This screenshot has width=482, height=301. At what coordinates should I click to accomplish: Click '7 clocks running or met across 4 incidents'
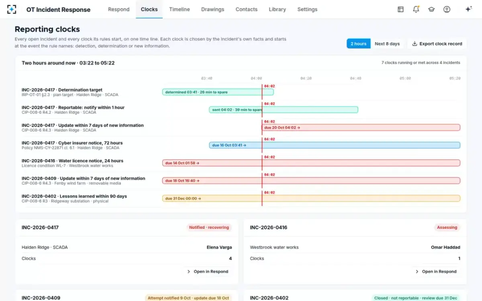421,63
